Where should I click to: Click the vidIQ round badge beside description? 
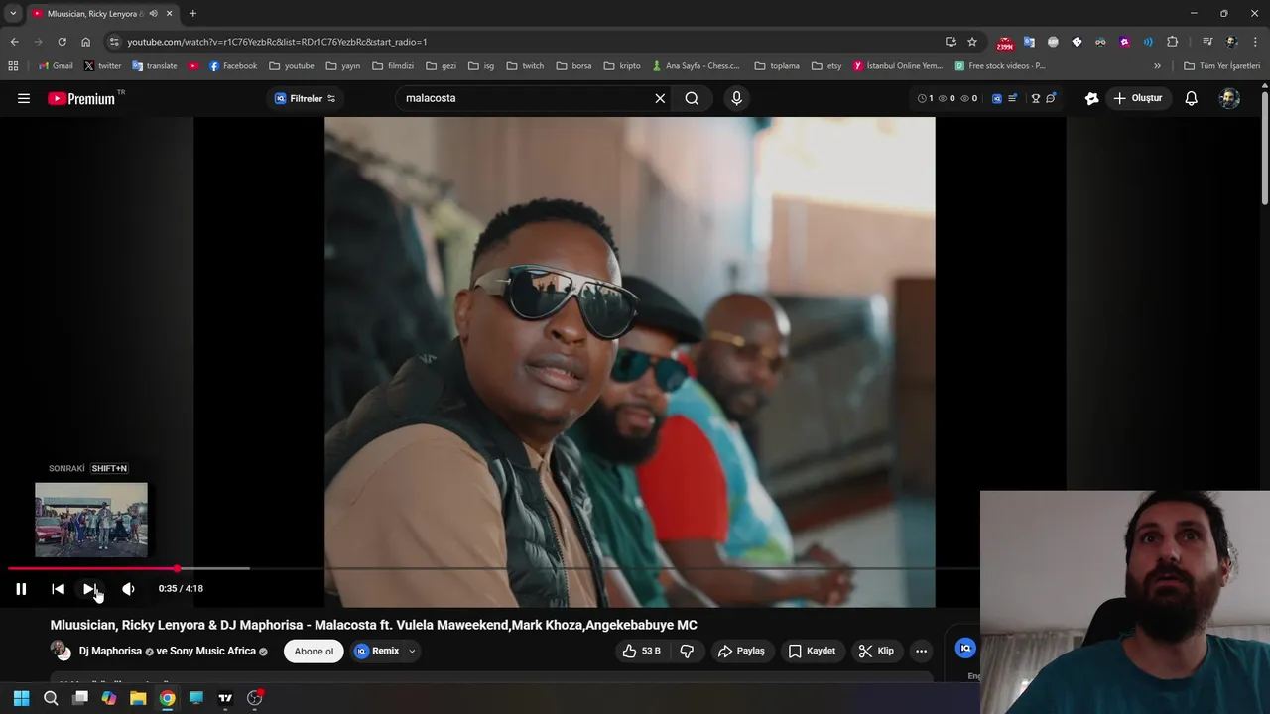click(x=965, y=648)
